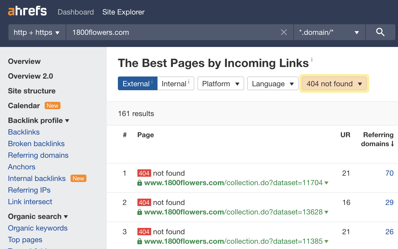Click the New badge next to Calendar
Image resolution: width=398 pixels, height=249 pixels.
click(x=52, y=106)
